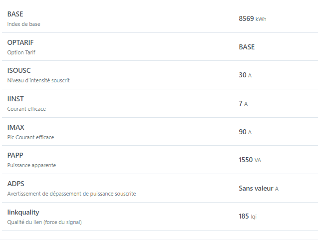Click the 90 A peak current value

click(245, 132)
